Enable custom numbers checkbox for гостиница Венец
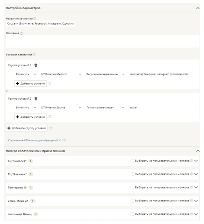Screen dimensions: 204x224 132,214
